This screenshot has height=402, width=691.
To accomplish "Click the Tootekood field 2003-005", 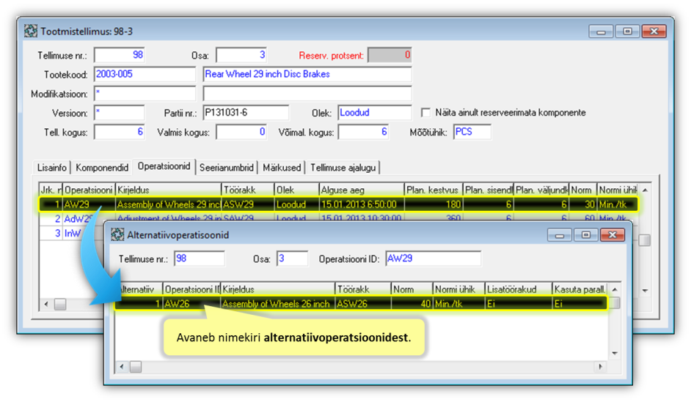I will 145,75.
